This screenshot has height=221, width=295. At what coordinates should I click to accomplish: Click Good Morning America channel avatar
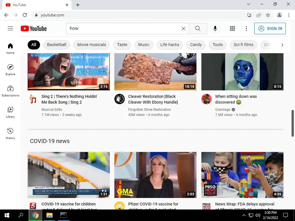pos(120,205)
